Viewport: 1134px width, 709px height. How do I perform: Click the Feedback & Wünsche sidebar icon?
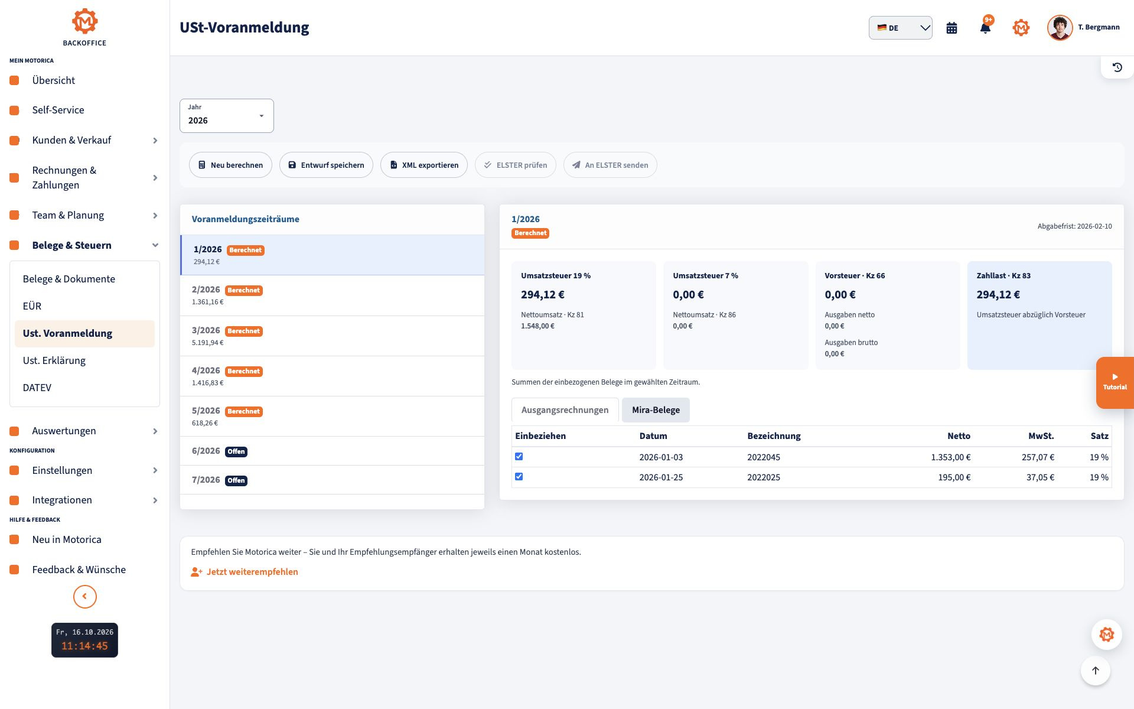pyautogui.click(x=14, y=570)
